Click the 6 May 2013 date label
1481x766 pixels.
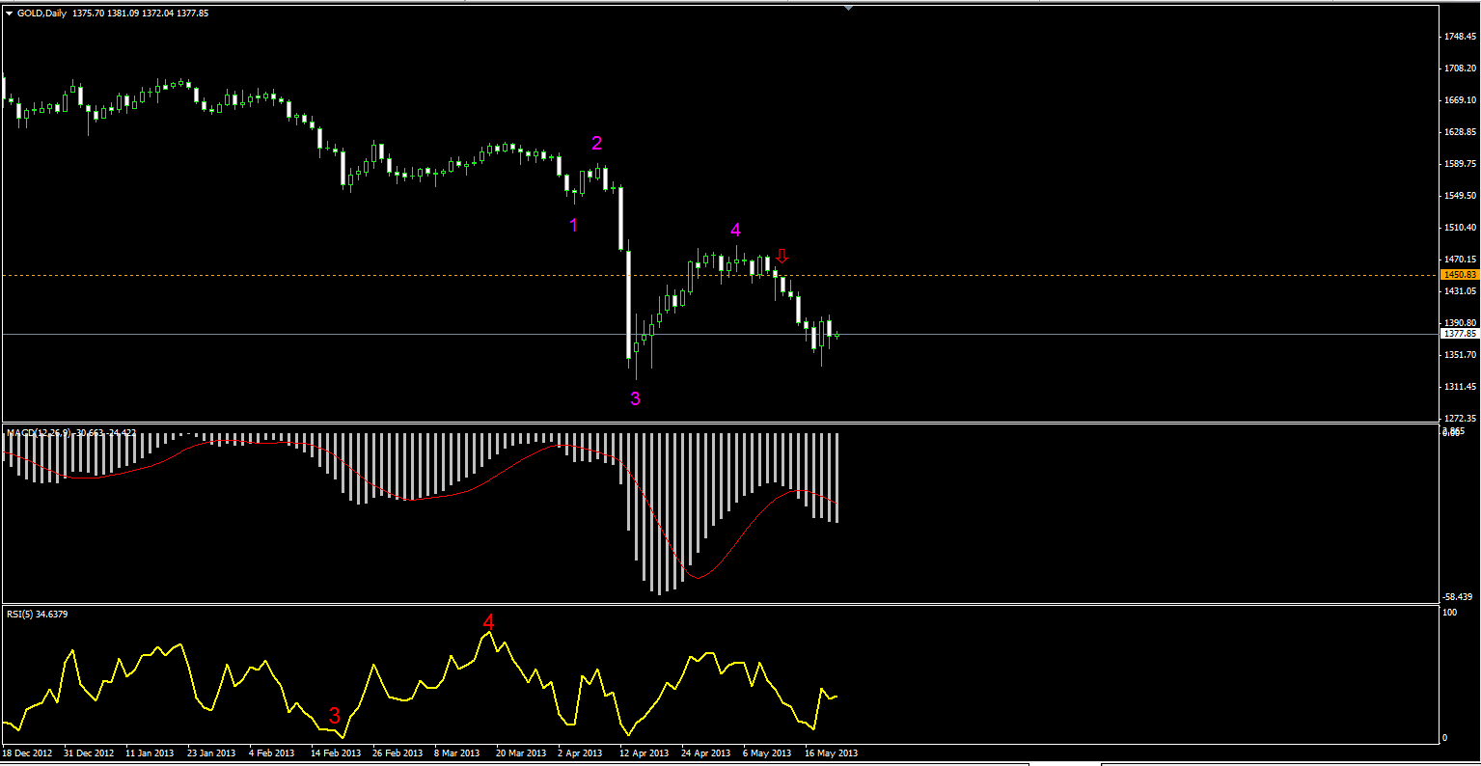767,752
